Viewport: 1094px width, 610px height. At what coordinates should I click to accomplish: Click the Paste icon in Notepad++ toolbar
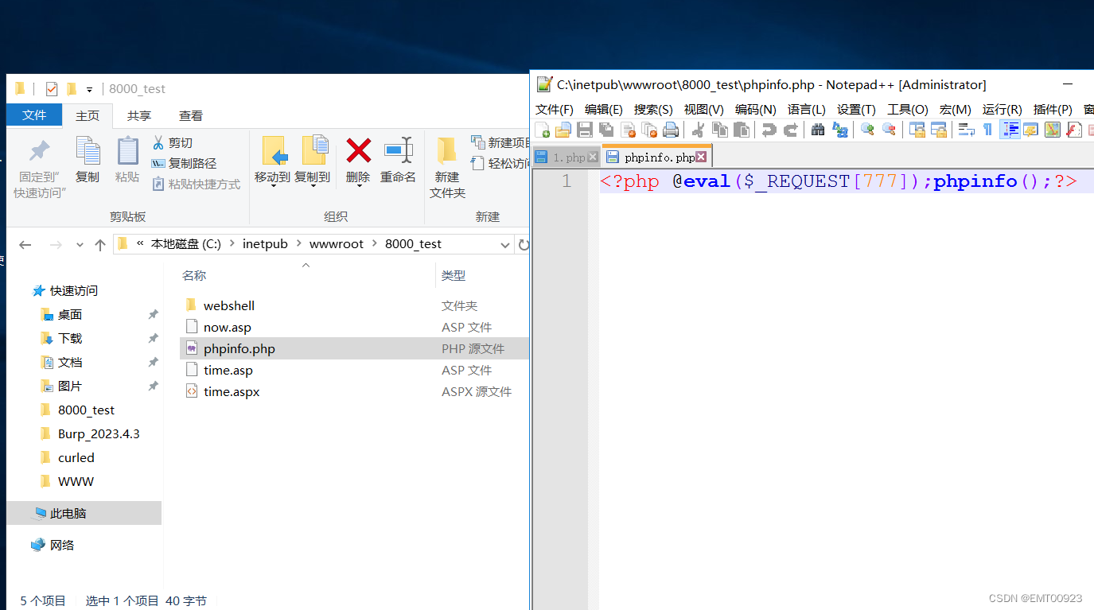[742, 130]
